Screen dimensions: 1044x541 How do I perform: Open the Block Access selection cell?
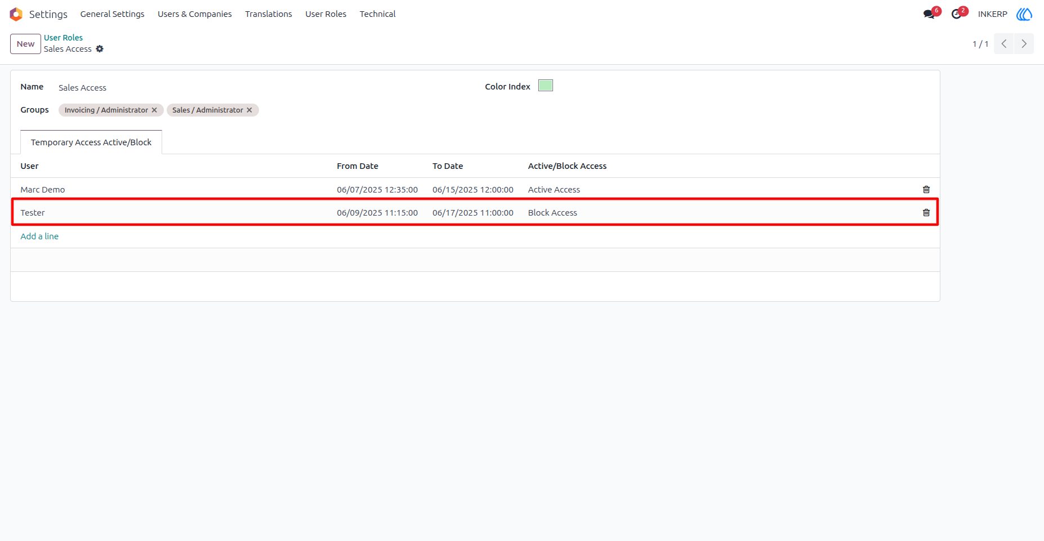553,213
